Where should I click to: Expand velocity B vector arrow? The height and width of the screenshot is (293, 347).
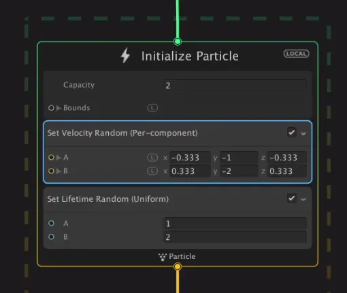(59, 171)
